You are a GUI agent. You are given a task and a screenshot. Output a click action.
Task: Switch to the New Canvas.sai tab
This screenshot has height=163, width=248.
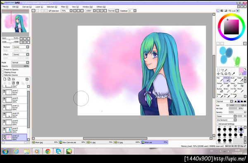coord(72,142)
